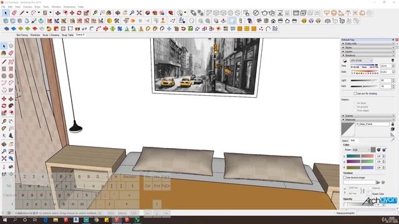Toggle the On ground display checkbox
This screenshot has width=399, height=224.
click(355, 107)
